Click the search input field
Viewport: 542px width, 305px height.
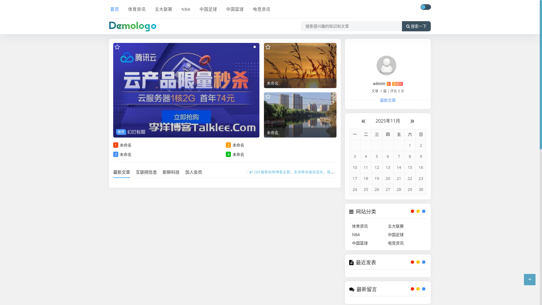(x=351, y=26)
